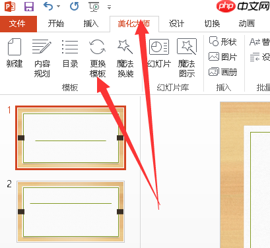
Task: Open 内容规划 content planning tool
Action: [42, 58]
